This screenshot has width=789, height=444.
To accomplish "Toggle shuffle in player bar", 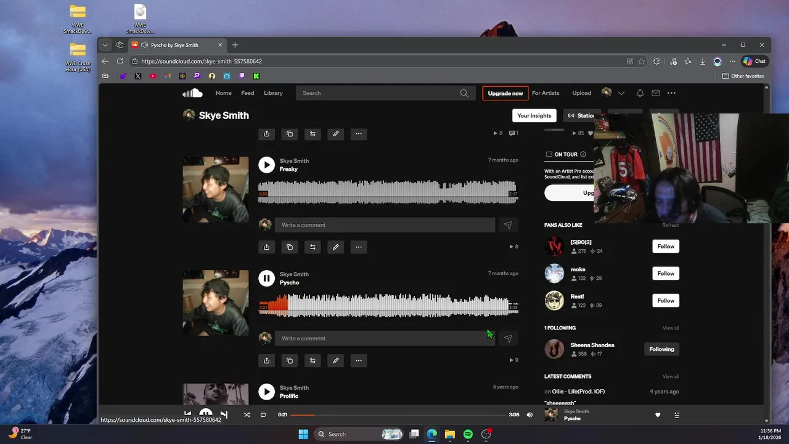I will click(247, 415).
